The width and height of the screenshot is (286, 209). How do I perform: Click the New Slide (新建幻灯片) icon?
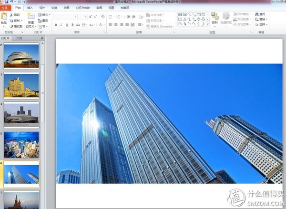(x=31, y=16)
